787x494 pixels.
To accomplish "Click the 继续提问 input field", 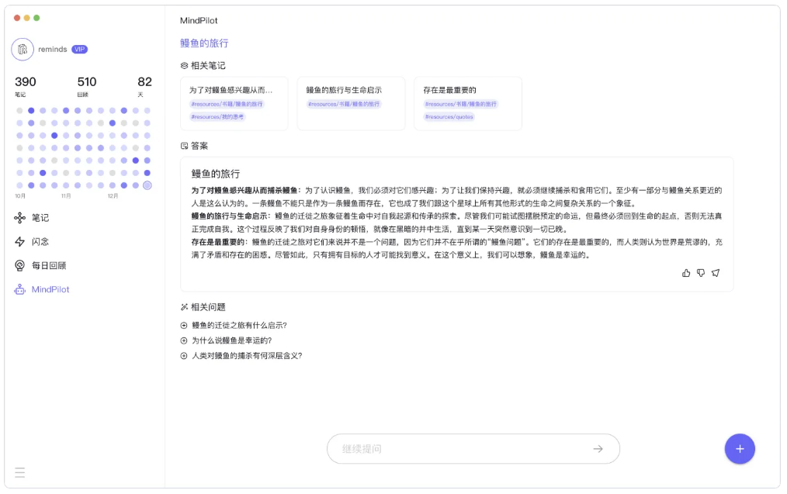I will pyautogui.click(x=464, y=449).
